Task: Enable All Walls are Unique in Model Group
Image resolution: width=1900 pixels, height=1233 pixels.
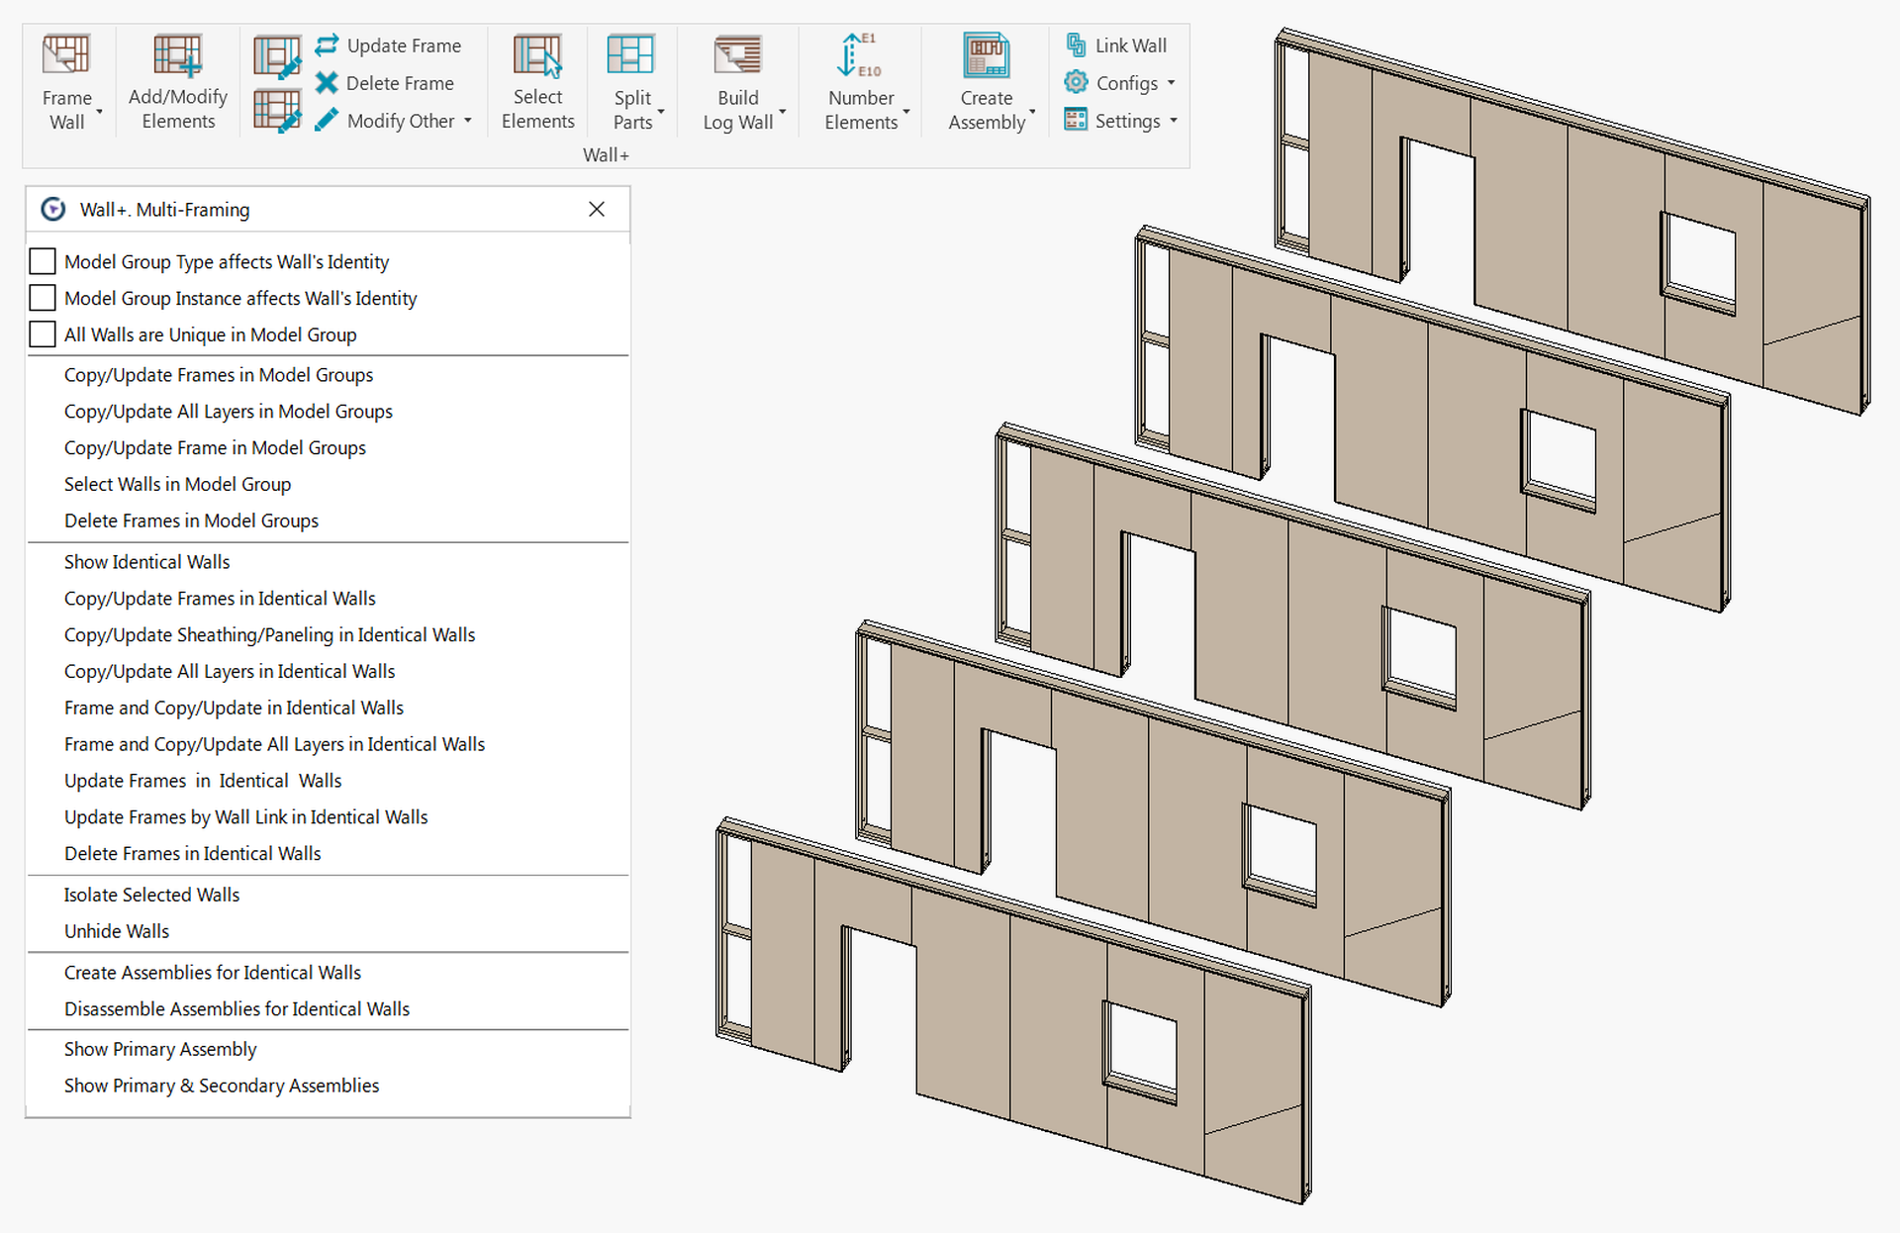Action: tap(42, 334)
